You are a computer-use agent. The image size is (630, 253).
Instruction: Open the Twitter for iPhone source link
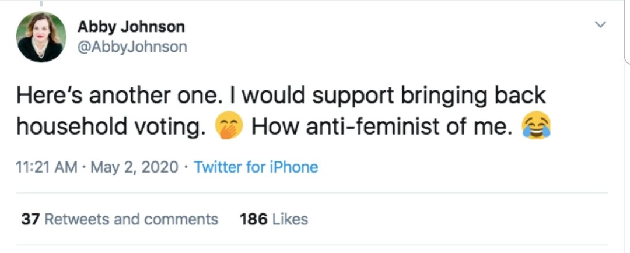tap(256, 168)
